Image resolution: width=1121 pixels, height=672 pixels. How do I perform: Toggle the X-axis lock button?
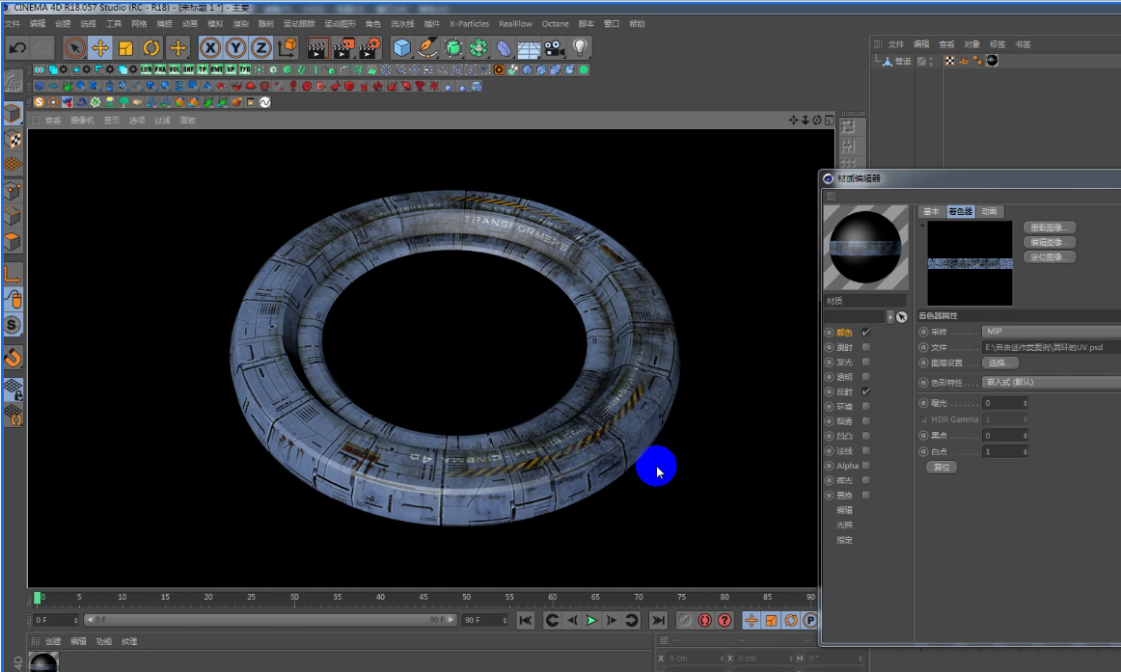pos(210,47)
